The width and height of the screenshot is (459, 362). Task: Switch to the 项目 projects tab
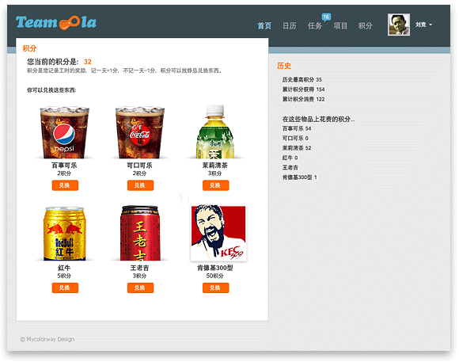click(340, 26)
